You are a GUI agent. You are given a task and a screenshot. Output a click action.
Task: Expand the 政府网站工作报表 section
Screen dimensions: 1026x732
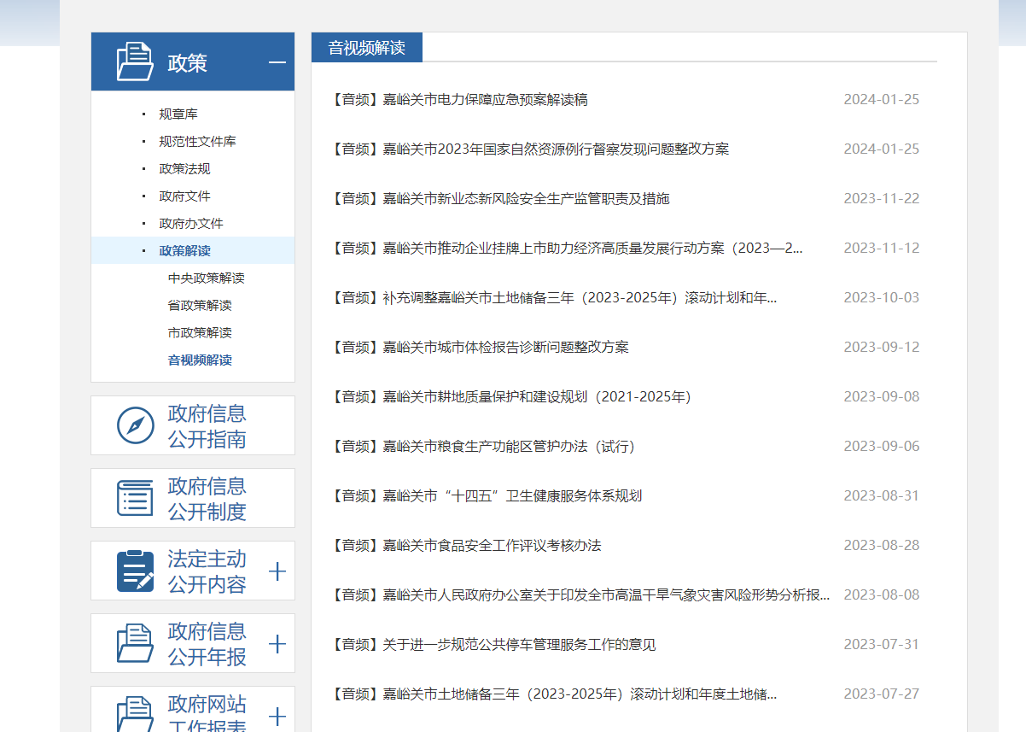(277, 716)
